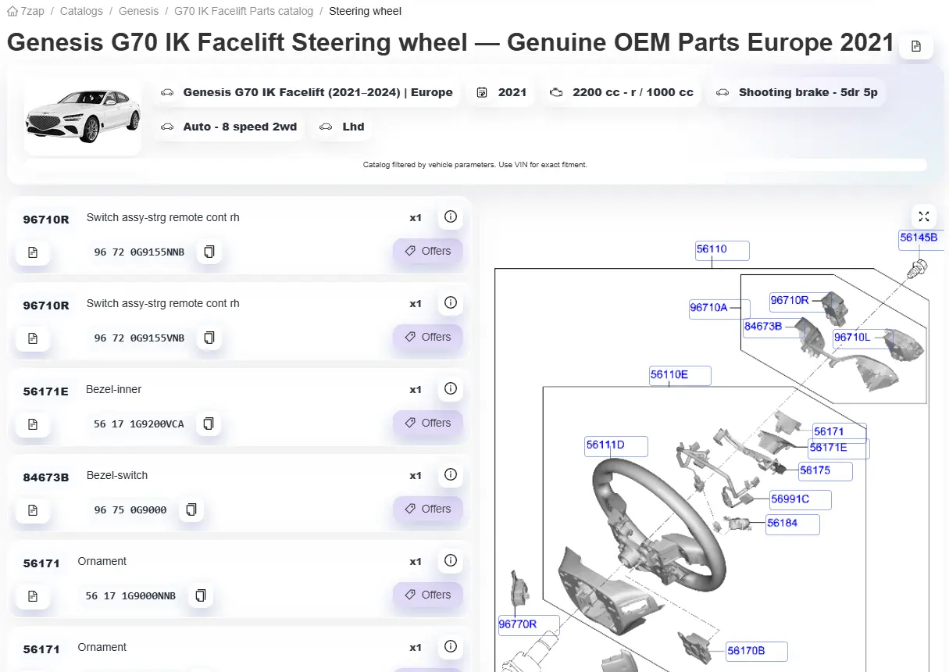This screenshot has width=949, height=672.
Task: Select diagram label 56991C
Action: [x=800, y=499]
